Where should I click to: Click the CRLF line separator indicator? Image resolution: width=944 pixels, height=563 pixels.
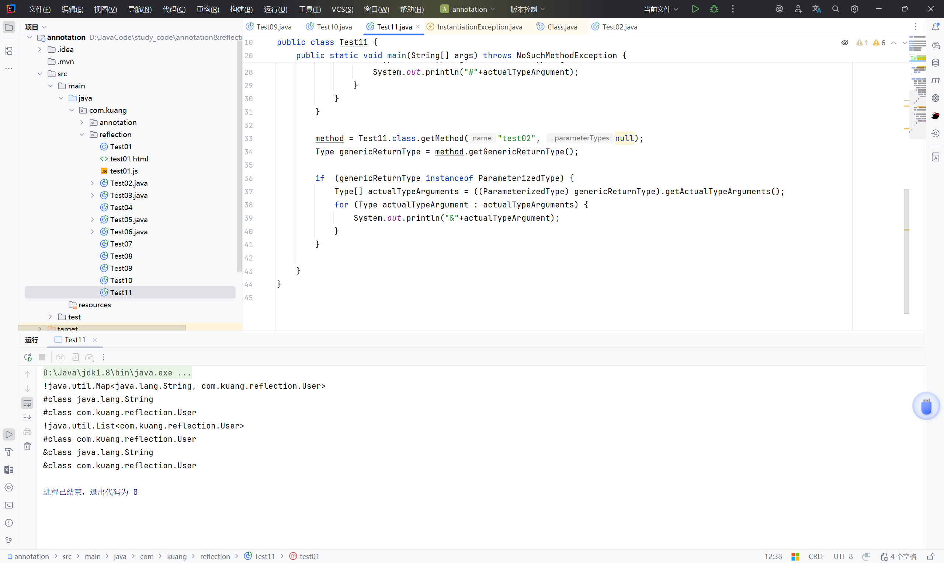click(816, 556)
